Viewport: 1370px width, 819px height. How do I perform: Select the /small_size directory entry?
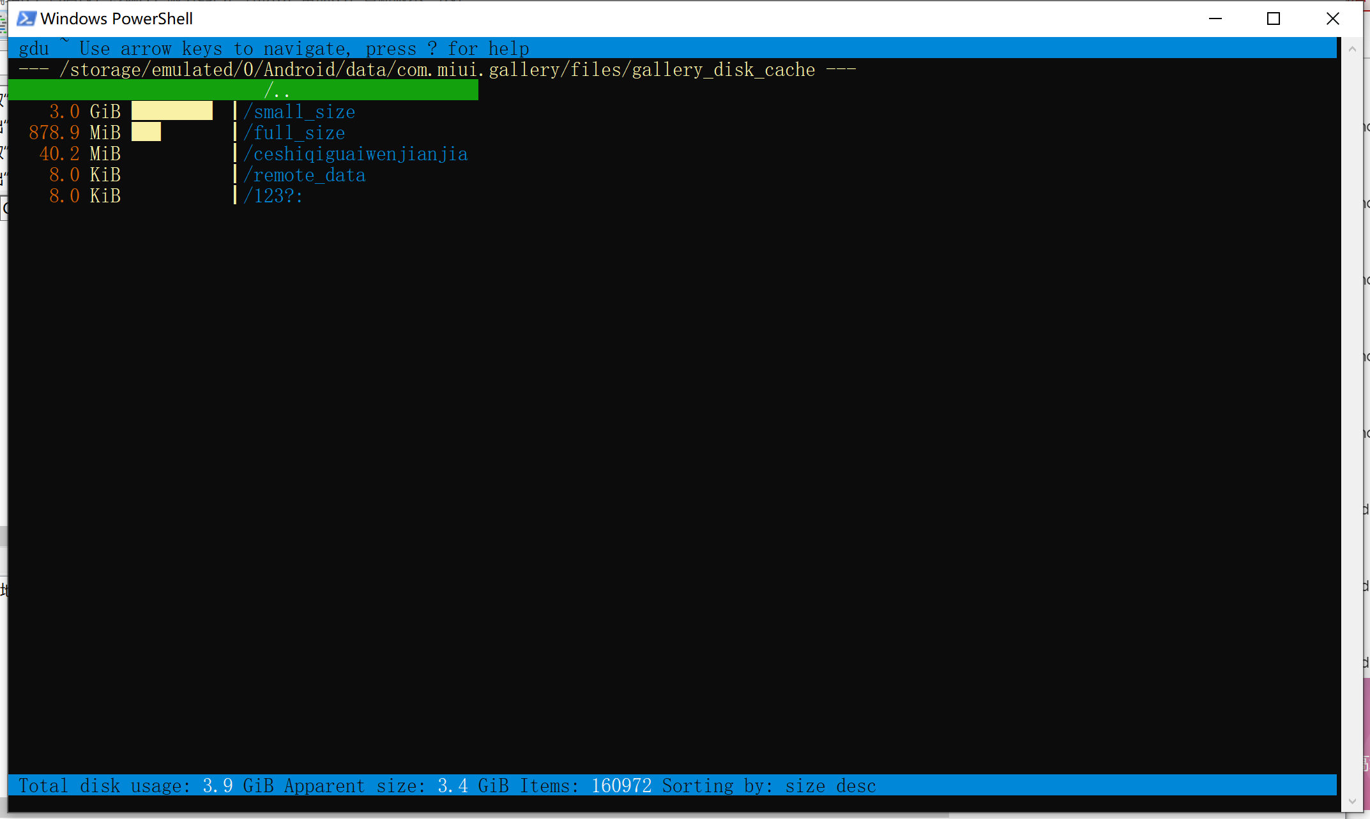[299, 112]
